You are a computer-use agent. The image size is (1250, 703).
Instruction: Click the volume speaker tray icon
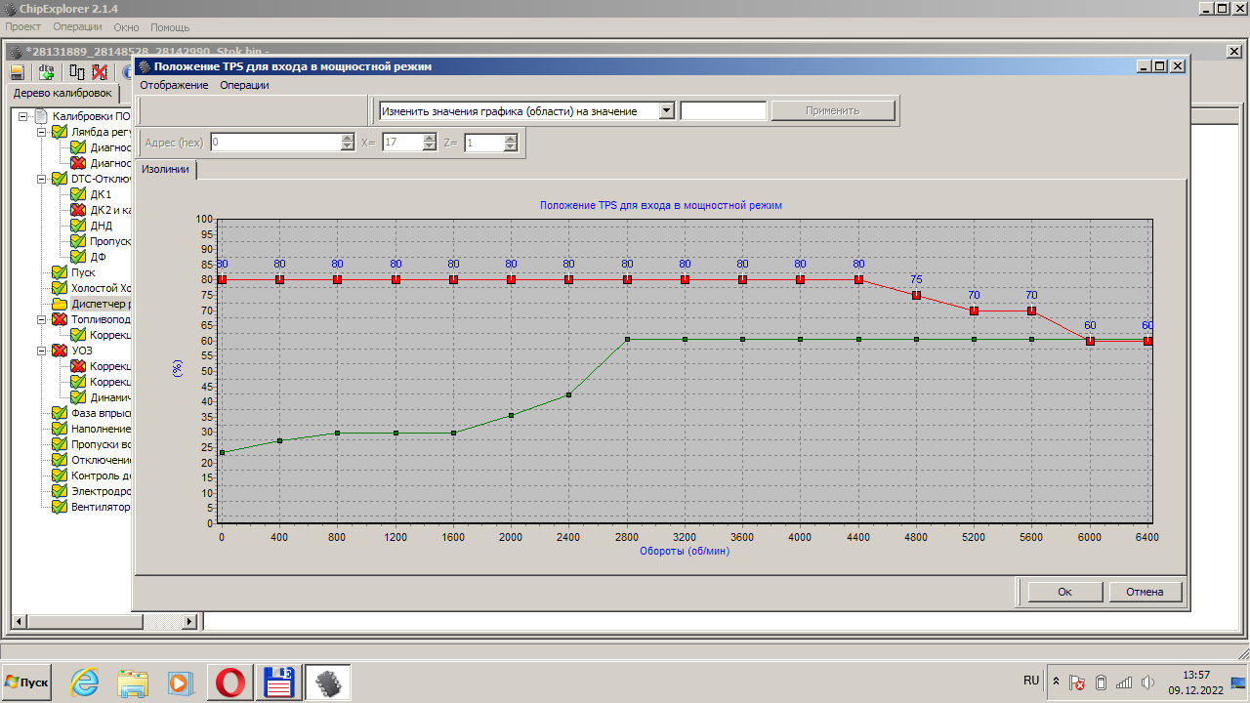click(1147, 682)
